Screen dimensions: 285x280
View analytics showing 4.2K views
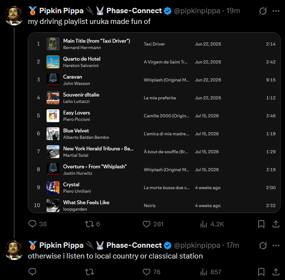(x=212, y=224)
